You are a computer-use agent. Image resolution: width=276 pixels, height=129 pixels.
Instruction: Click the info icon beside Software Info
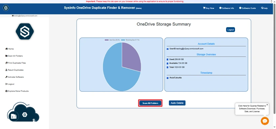tap(220, 8)
